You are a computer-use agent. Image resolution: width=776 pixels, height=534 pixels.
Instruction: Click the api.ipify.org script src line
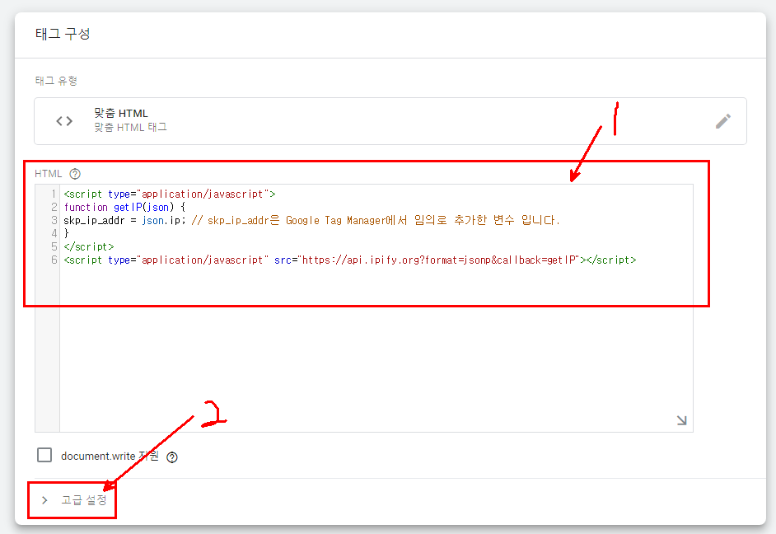(x=350, y=260)
